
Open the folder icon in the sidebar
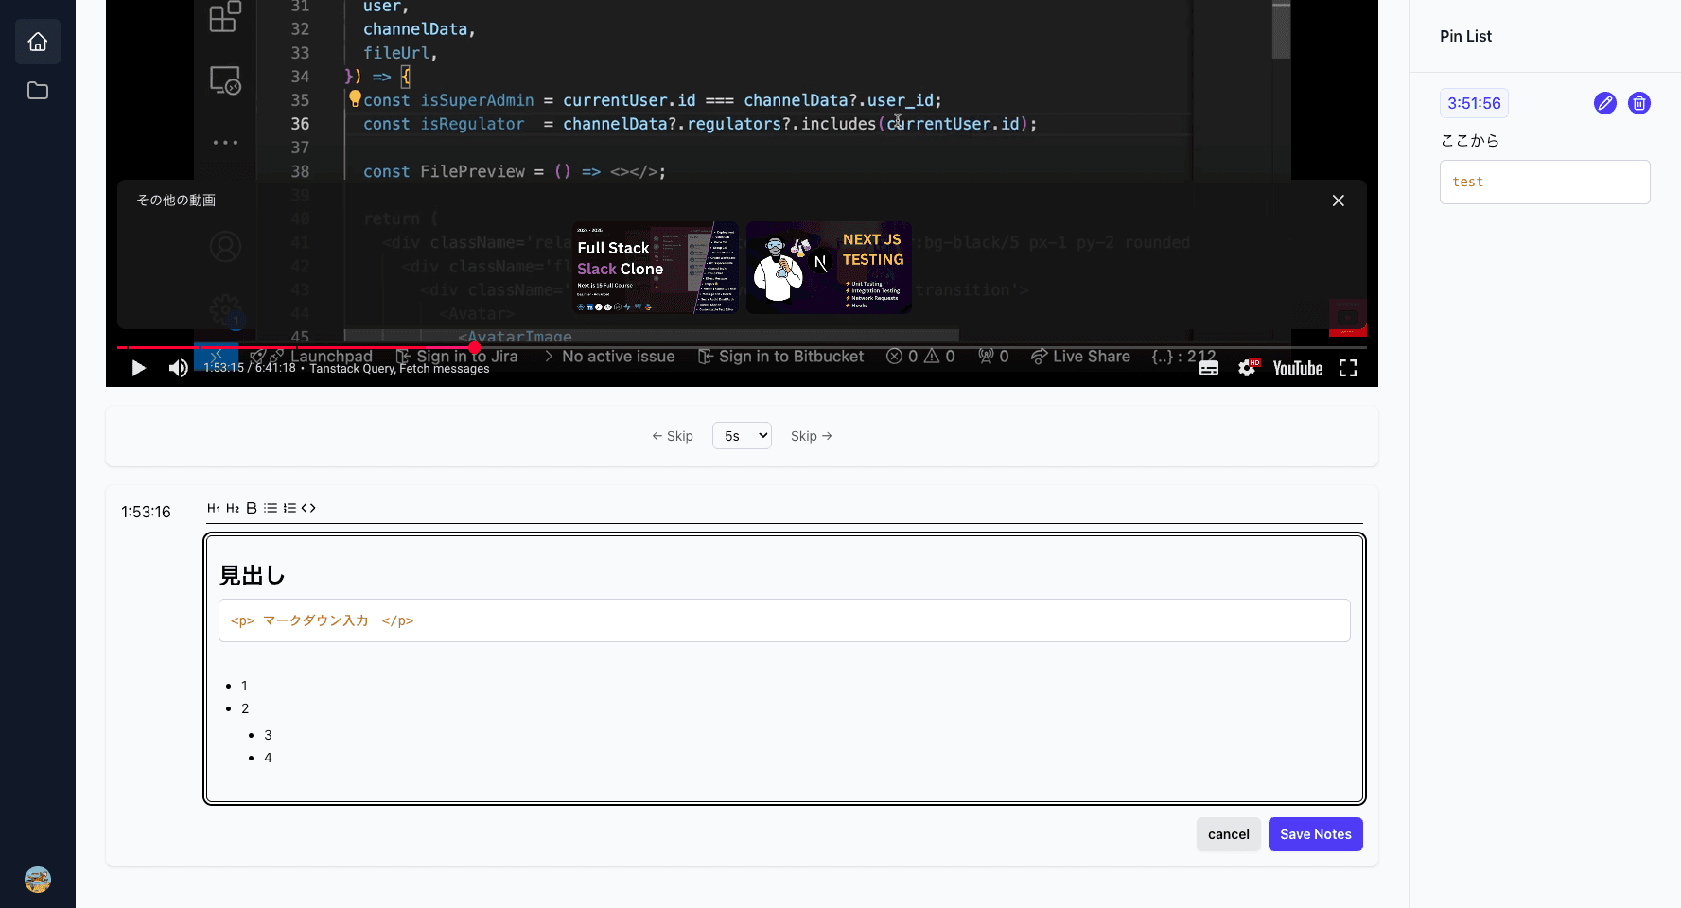38,91
